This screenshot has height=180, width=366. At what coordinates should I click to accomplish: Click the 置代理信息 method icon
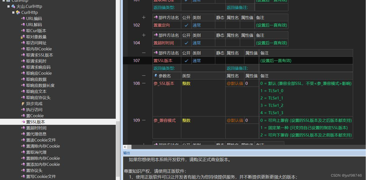(23, 134)
